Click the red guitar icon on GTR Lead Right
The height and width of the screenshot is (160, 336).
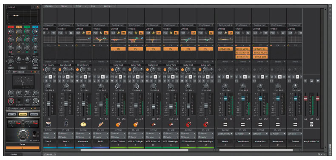tap(206, 124)
